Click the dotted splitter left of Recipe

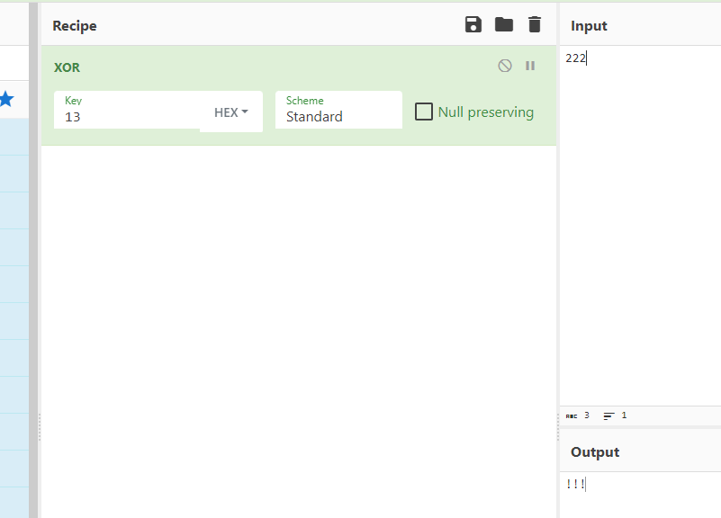click(x=40, y=427)
